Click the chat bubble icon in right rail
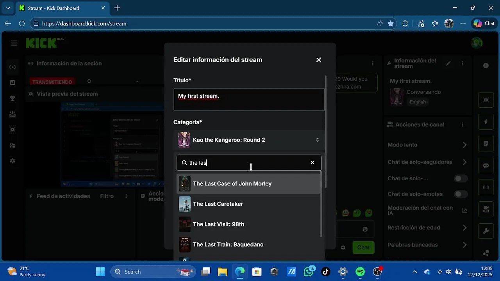This screenshot has height=281, width=500. 486,165
